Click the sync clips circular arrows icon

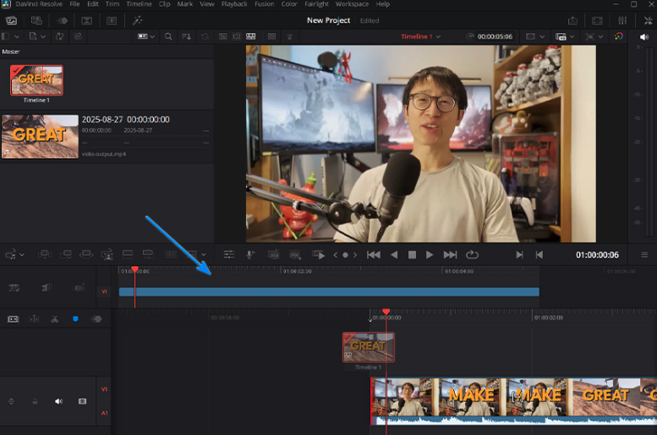point(59,36)
